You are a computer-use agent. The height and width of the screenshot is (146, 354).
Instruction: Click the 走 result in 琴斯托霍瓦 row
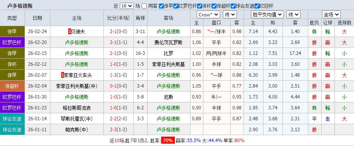tap(328, 119)
